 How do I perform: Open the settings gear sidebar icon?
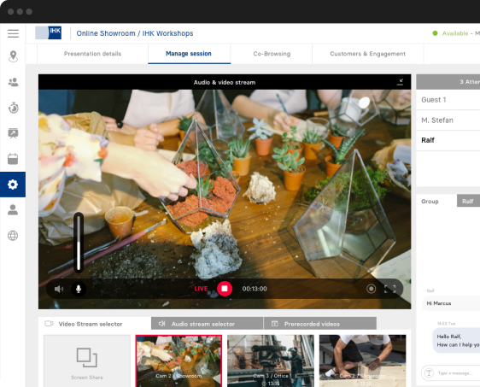click(13, 185)
